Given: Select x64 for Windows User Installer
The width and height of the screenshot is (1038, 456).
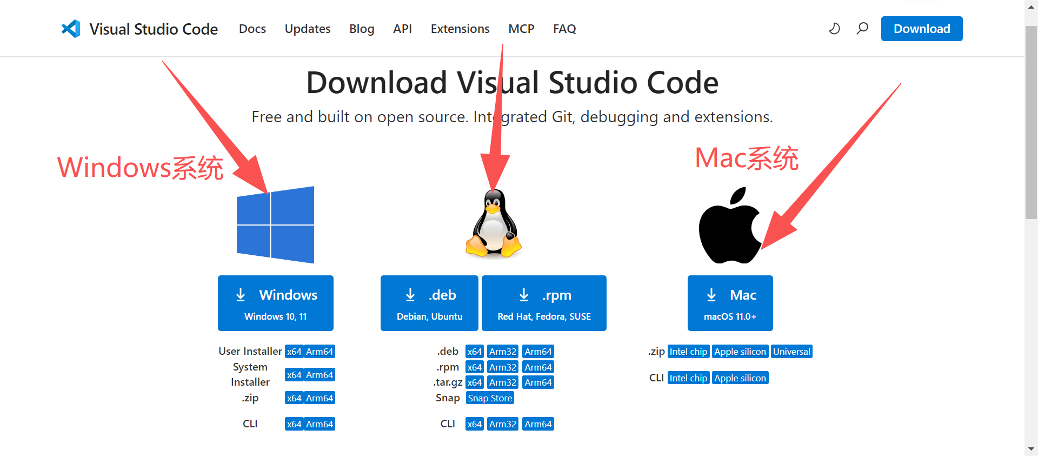Looking at the screenshot, I should click(294, 352).
